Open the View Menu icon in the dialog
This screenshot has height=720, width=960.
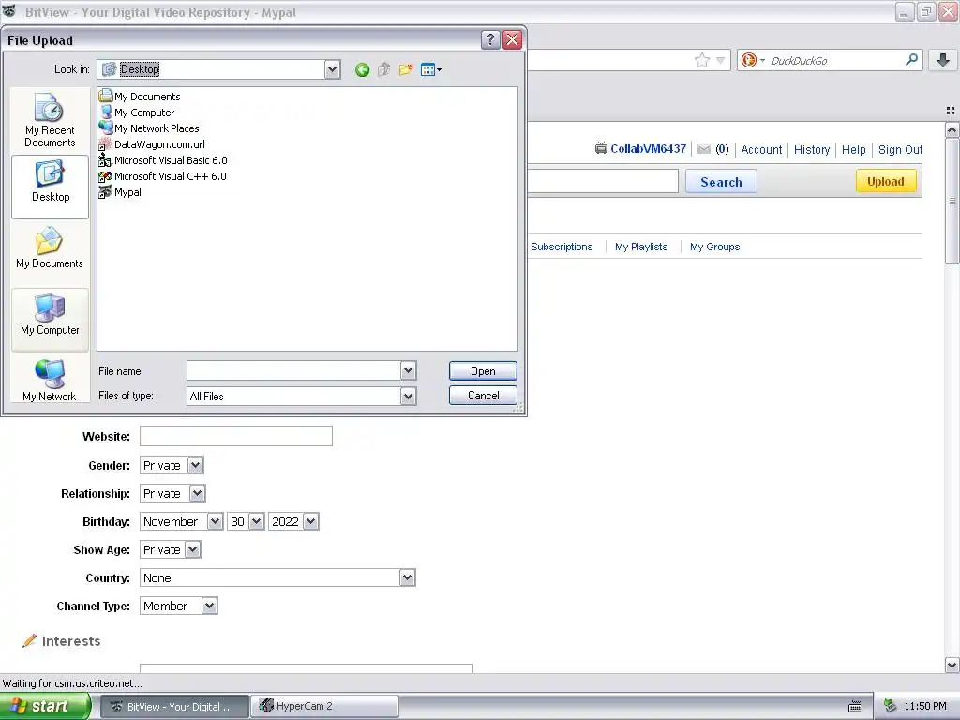click(431, 69)
